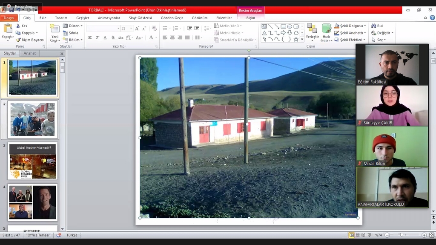Open the Dosya file tab
The width and height of the screenshot is (436, 245).
[9, 18]
